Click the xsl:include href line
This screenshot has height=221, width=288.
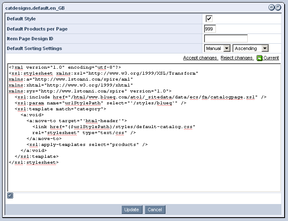[x=140, y=97]
